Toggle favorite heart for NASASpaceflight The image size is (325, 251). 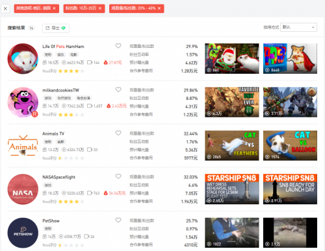pos(118,176)
